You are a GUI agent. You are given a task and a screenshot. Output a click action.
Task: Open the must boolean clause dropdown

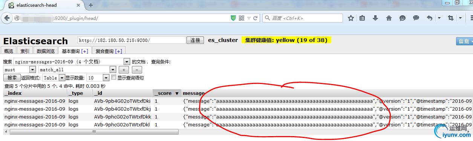click(x=20, y=70)
